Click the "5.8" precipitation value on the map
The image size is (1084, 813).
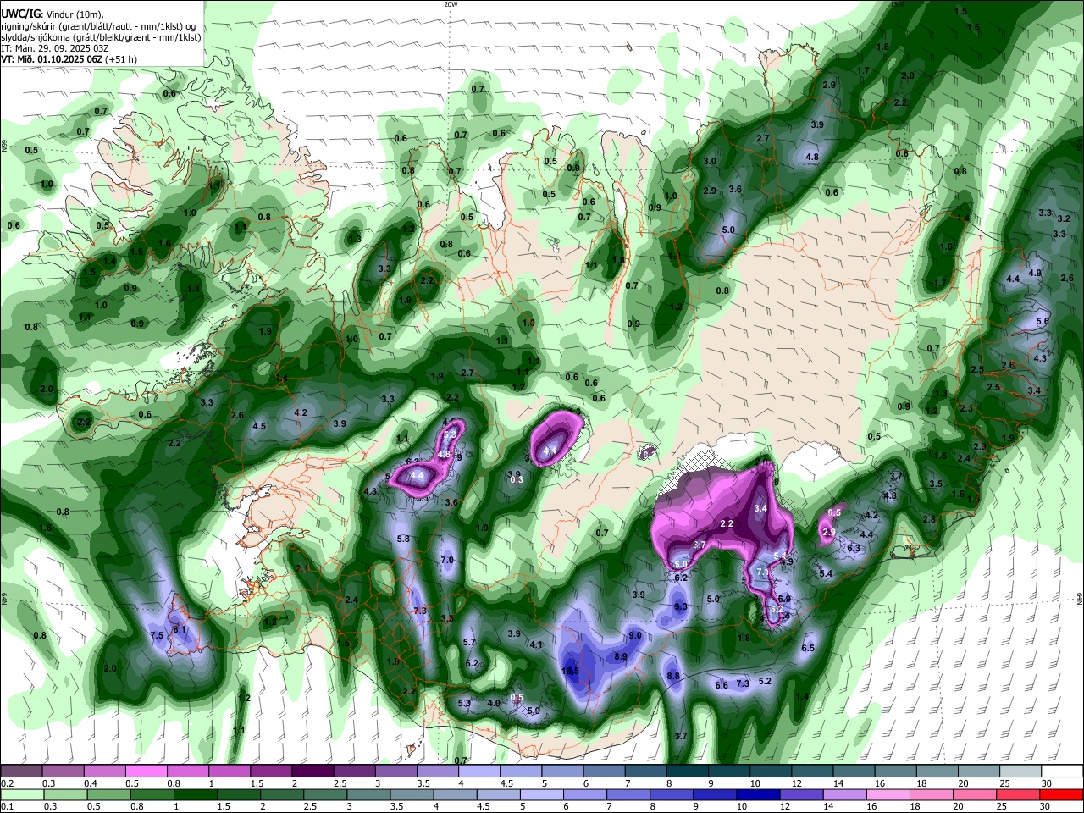click(x=404, y=539)
